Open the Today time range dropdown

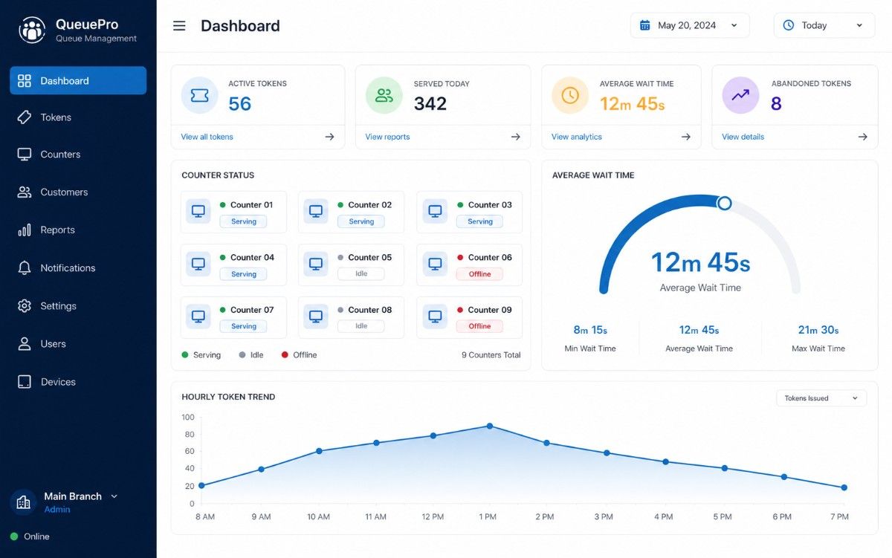pyautogui.click(x=824, y=25)
